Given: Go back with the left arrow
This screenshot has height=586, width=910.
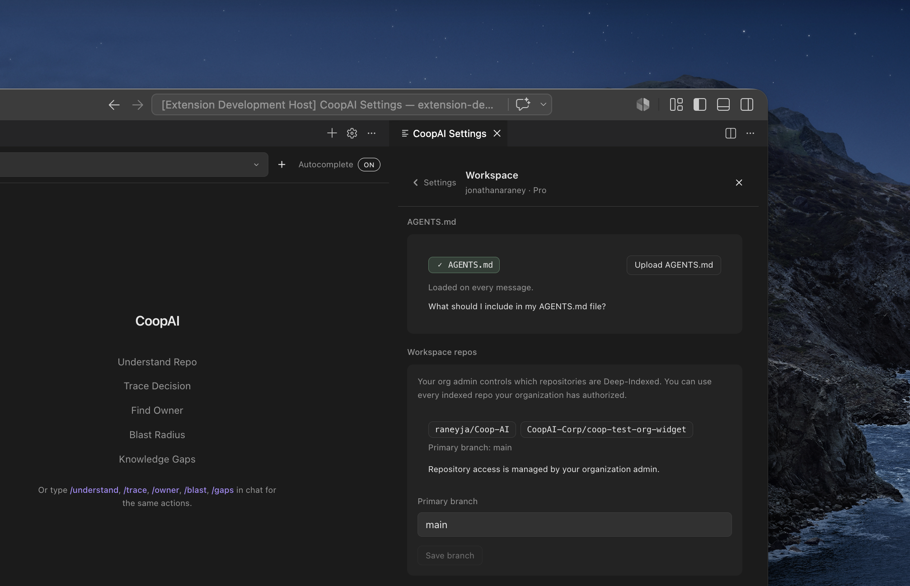Looking at the screenshot, I should point(114,105).
